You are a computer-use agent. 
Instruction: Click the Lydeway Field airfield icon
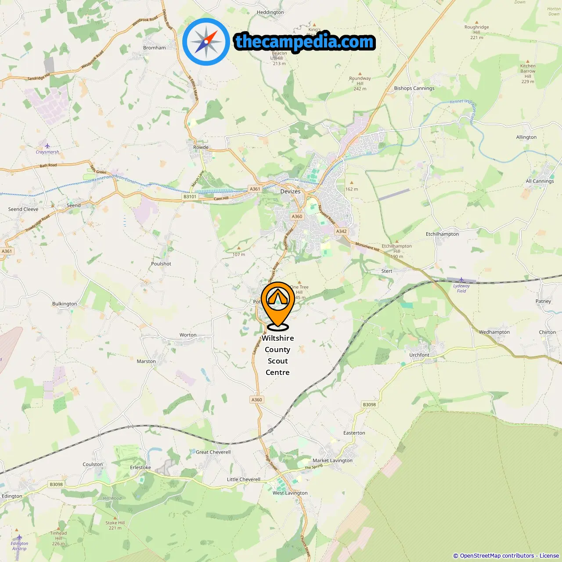tap(461, 280)
